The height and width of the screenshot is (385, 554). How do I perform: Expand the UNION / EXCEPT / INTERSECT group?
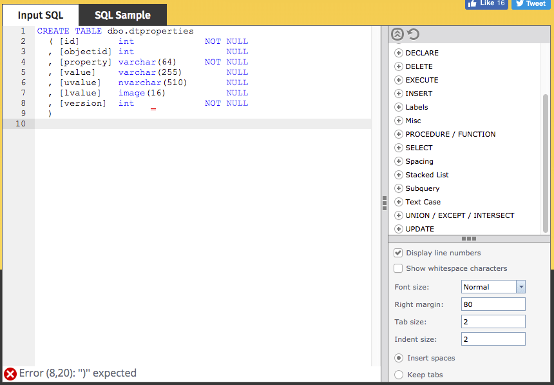pyautogui.click(x=399, y=215)
